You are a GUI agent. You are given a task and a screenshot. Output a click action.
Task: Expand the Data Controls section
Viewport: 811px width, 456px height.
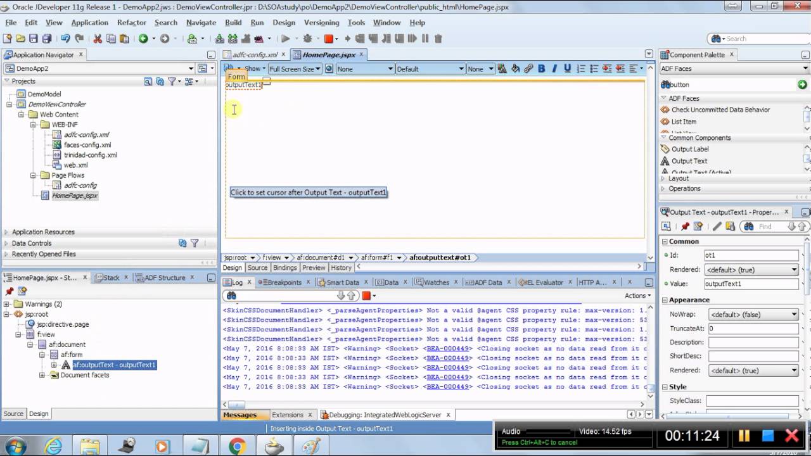[x=7, y=243]
